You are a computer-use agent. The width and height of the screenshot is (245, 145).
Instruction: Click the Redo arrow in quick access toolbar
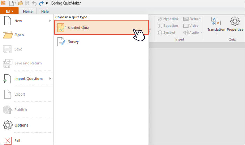(x=41, y=3)
